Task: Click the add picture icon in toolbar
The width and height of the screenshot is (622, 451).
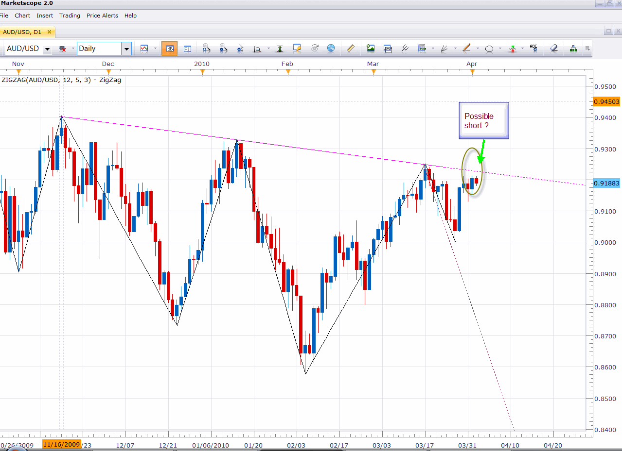Action: pyautogui.click(x=371, y=49)
